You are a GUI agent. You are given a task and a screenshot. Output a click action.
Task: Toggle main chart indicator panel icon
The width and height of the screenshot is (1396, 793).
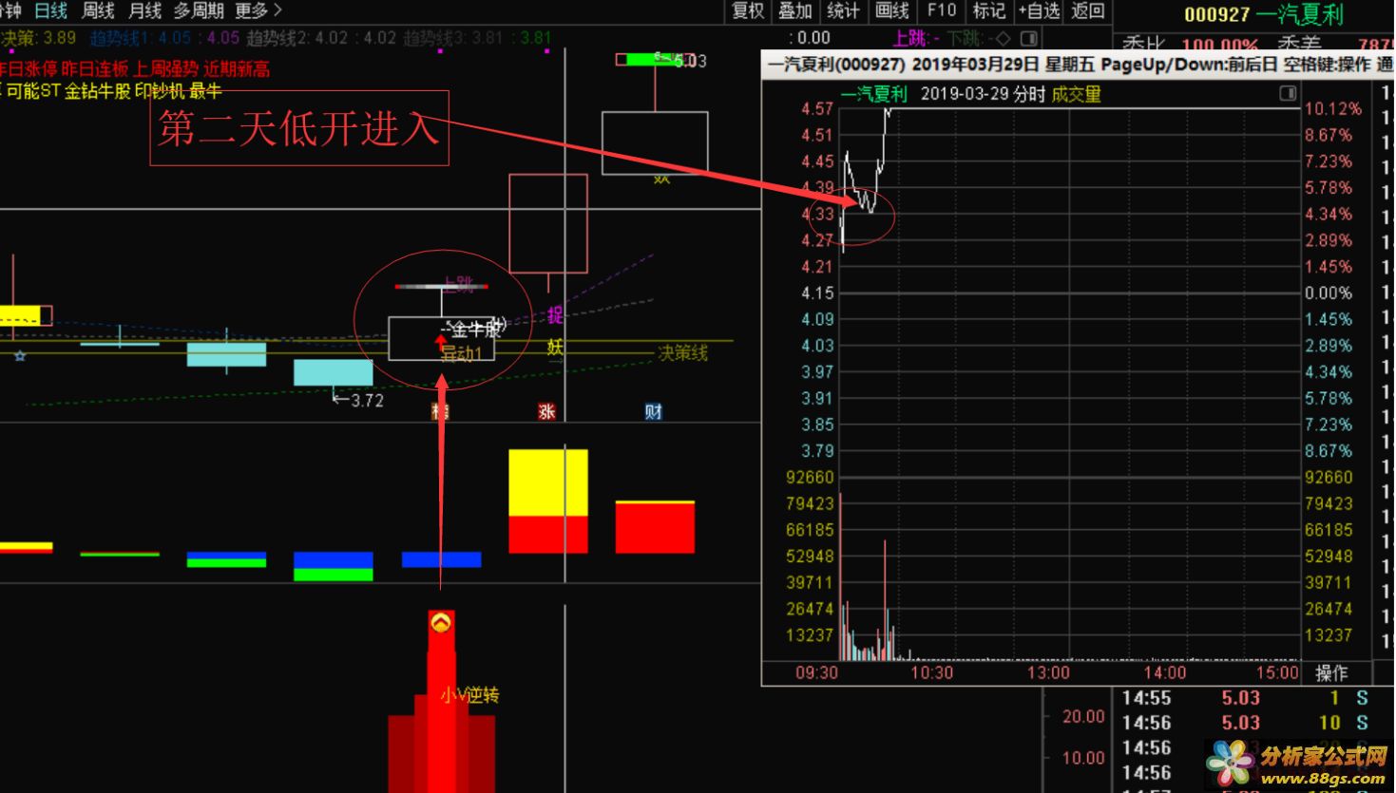(x=1028, y=38)
